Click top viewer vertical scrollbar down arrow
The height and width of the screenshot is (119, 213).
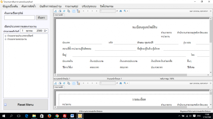tap(211, 72)
